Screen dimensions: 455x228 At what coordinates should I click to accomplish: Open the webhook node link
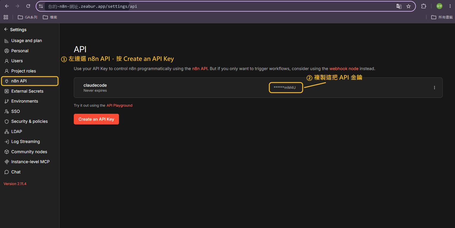coord(344,69)
